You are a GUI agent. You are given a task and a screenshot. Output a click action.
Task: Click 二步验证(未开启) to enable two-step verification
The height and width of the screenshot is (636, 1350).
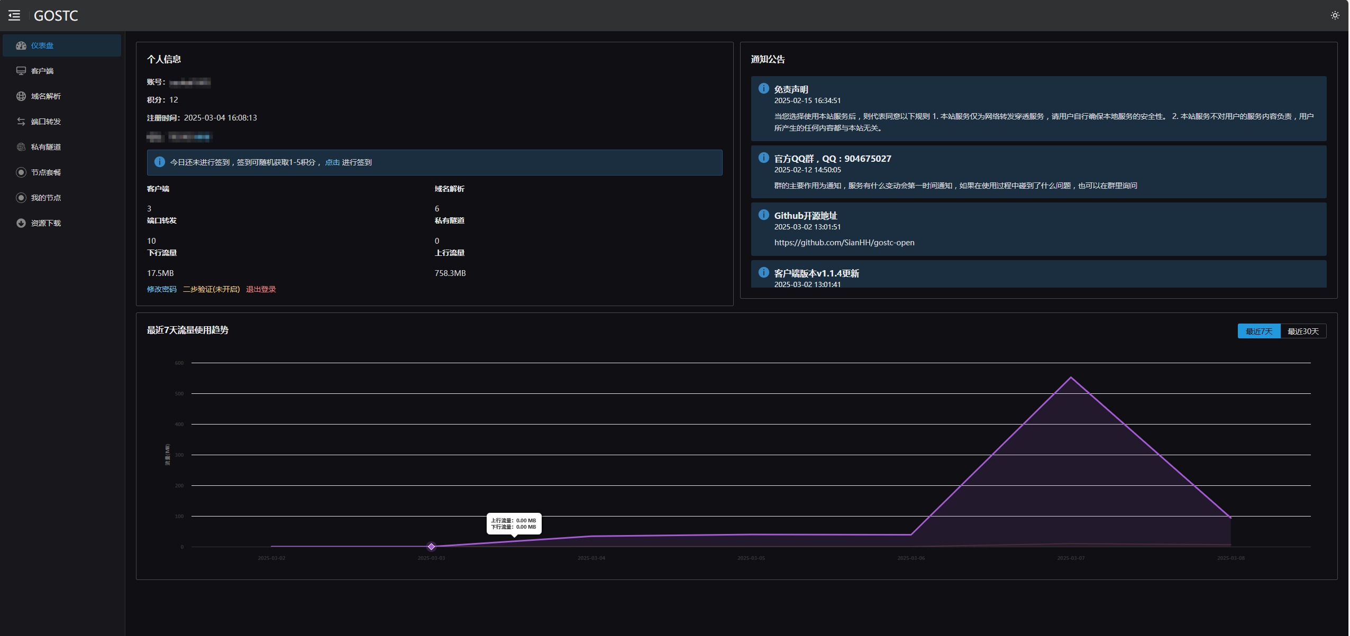211,289
